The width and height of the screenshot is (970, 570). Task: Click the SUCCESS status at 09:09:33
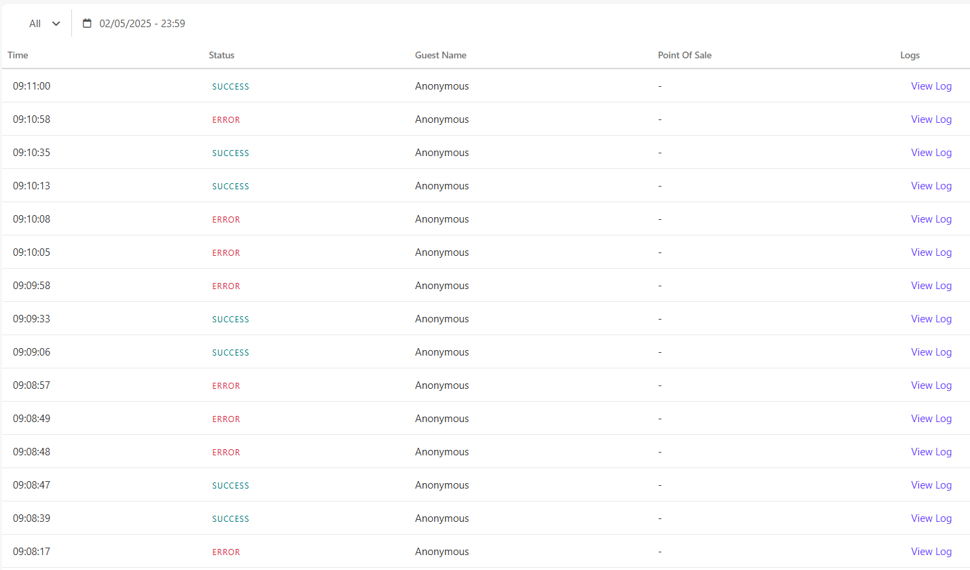point(230,320)
